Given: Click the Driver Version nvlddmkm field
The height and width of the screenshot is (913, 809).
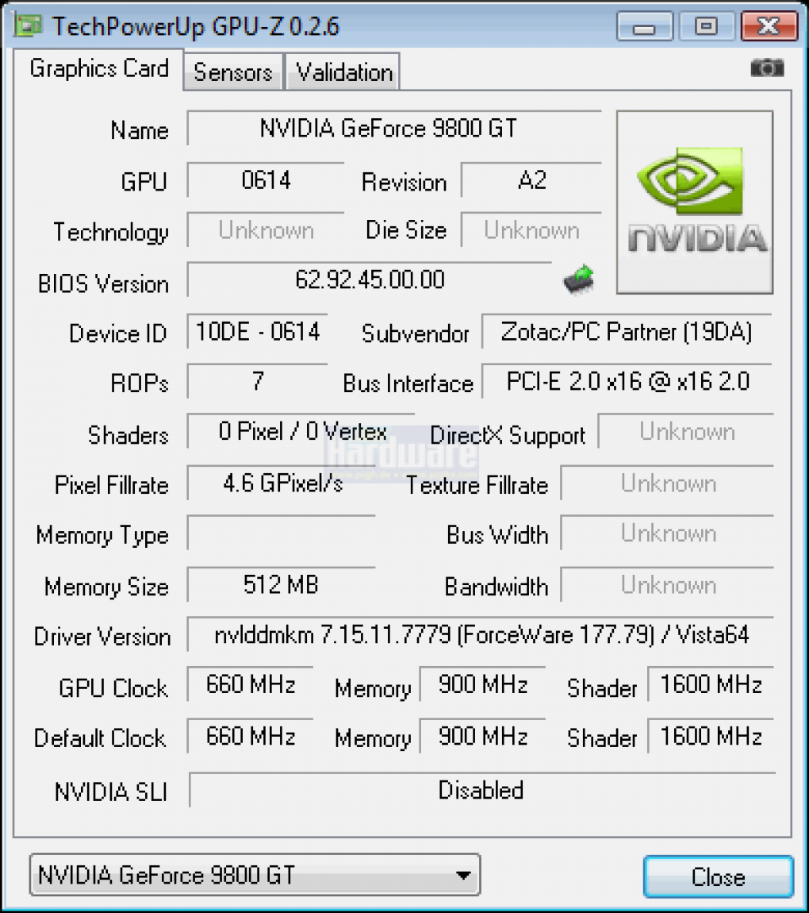Looking at the screenshot, I should [481, 634].
